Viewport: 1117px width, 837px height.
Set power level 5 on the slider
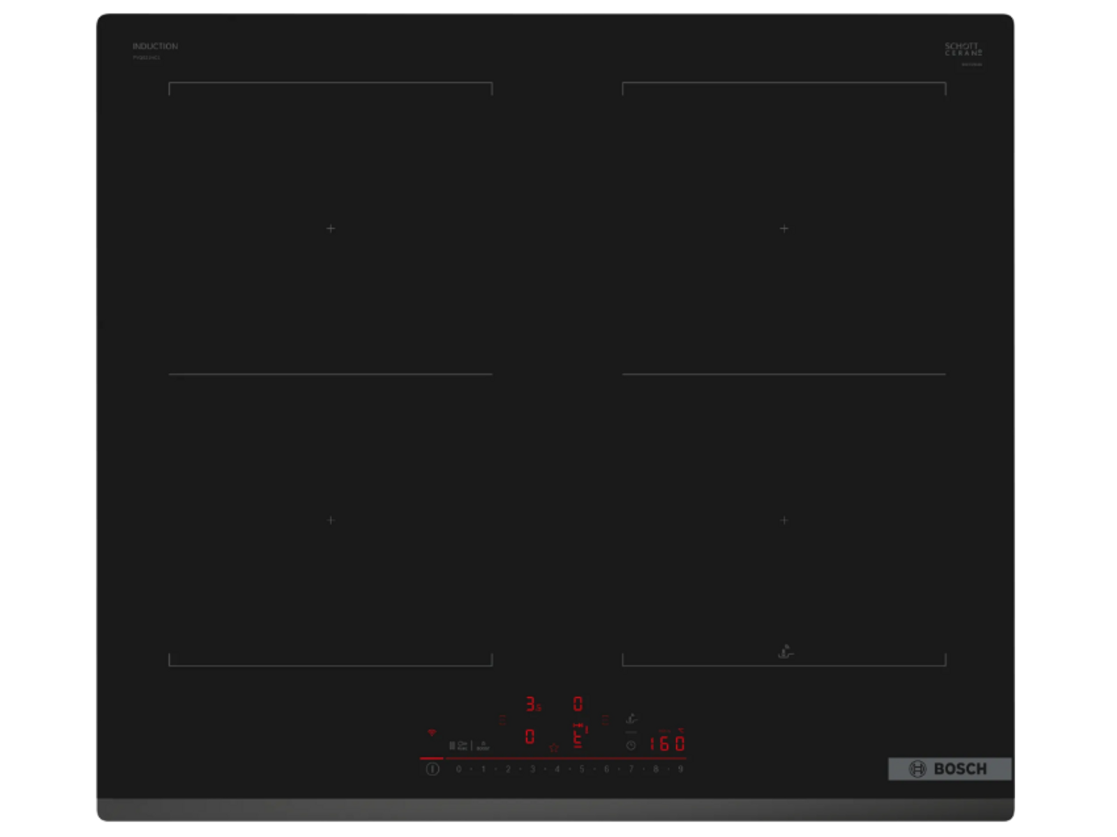point(582,769)
